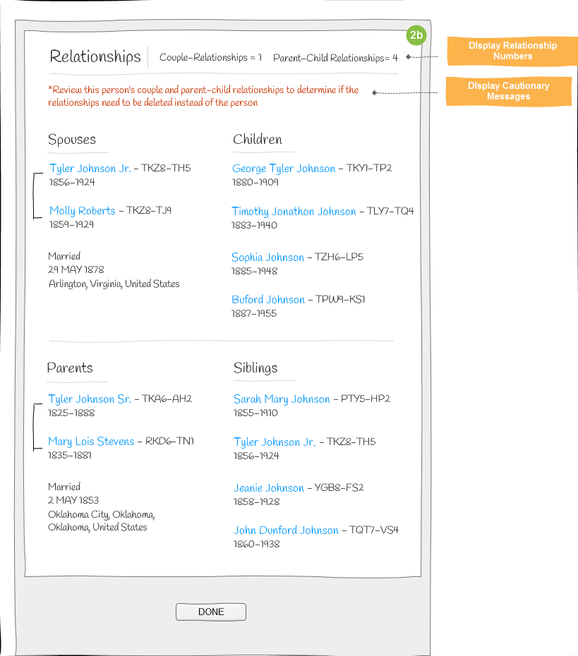Click the lifespan 1883-1940

coord(255,225)
